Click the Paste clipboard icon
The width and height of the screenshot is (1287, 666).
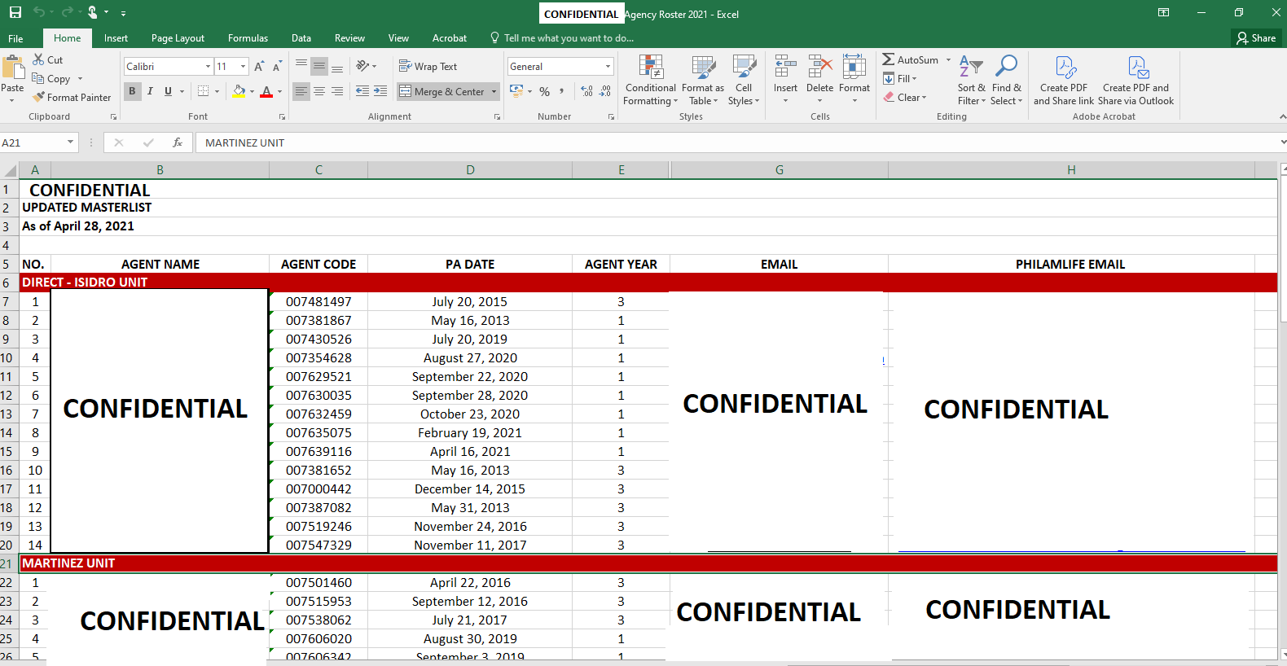click(12, 68)
